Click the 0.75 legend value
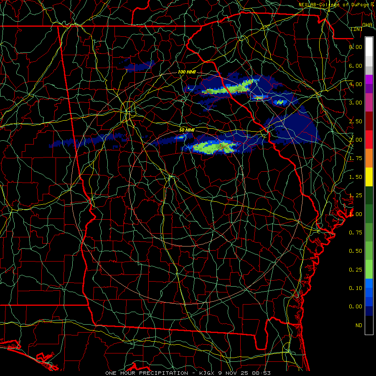The height and width of the screenshot is (376, 376). pos(356,233)
